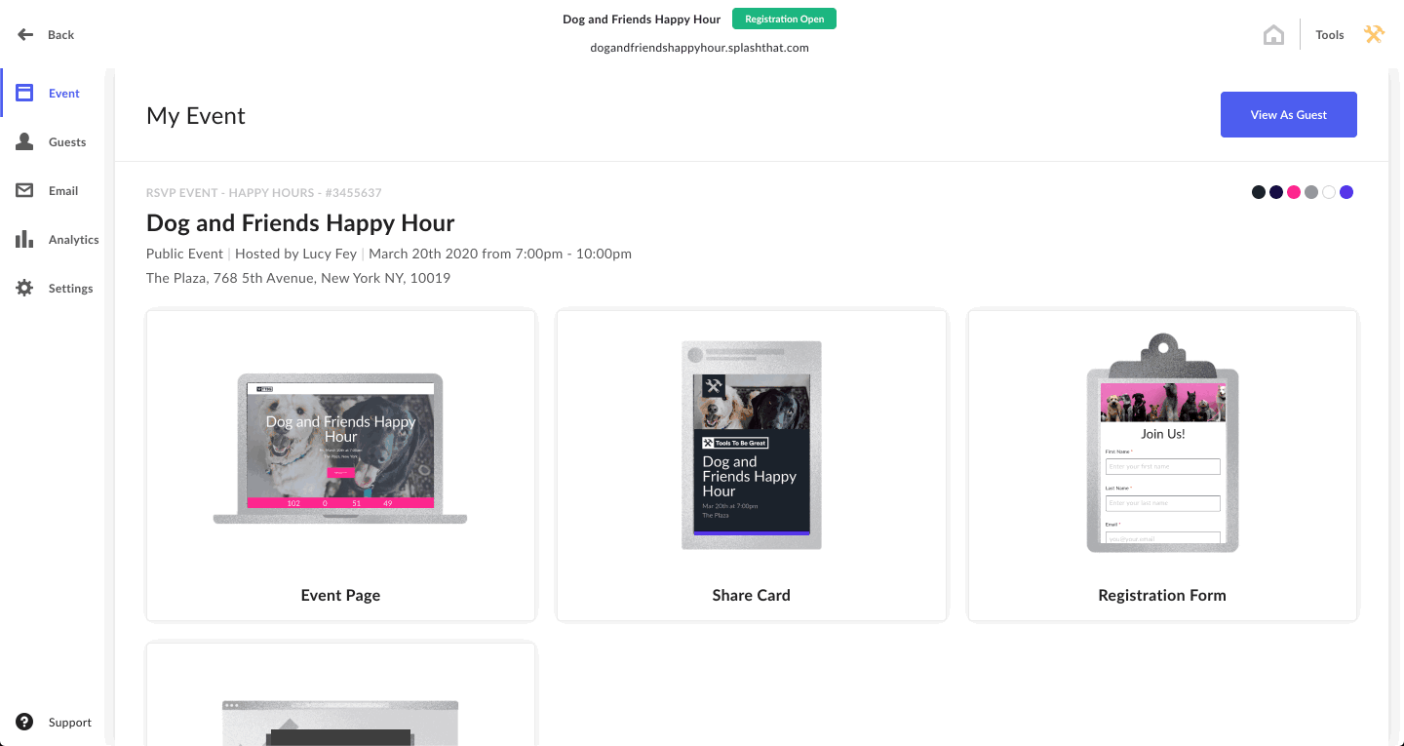Select the white color swatch
Screen dimensions: 1404x746
[x=1329, y=192]
